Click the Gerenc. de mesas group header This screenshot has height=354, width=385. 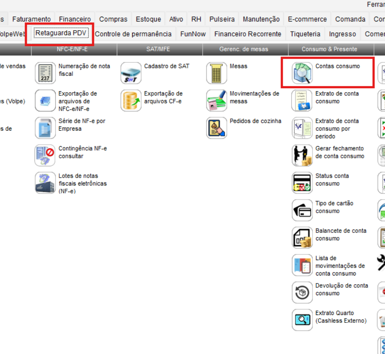(x=244, y=49)
